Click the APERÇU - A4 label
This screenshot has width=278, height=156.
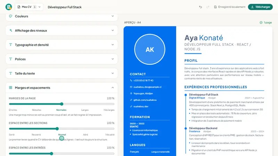[x=132, y=23]
